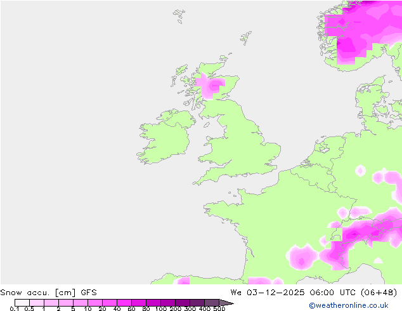The image size is (402, 311).
Task: Click the '60' legend value
Action: pyautogui.click(x=131, y=308)
